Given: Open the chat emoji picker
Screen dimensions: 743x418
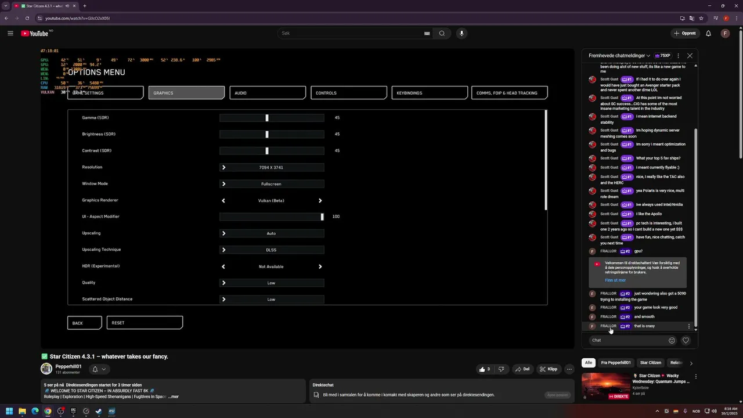Looking at the screenshot, I should pyautogui.click(x=672, y=340).
